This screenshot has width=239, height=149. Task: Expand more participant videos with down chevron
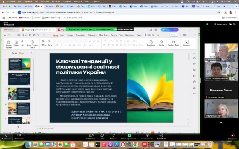point(221,122)
